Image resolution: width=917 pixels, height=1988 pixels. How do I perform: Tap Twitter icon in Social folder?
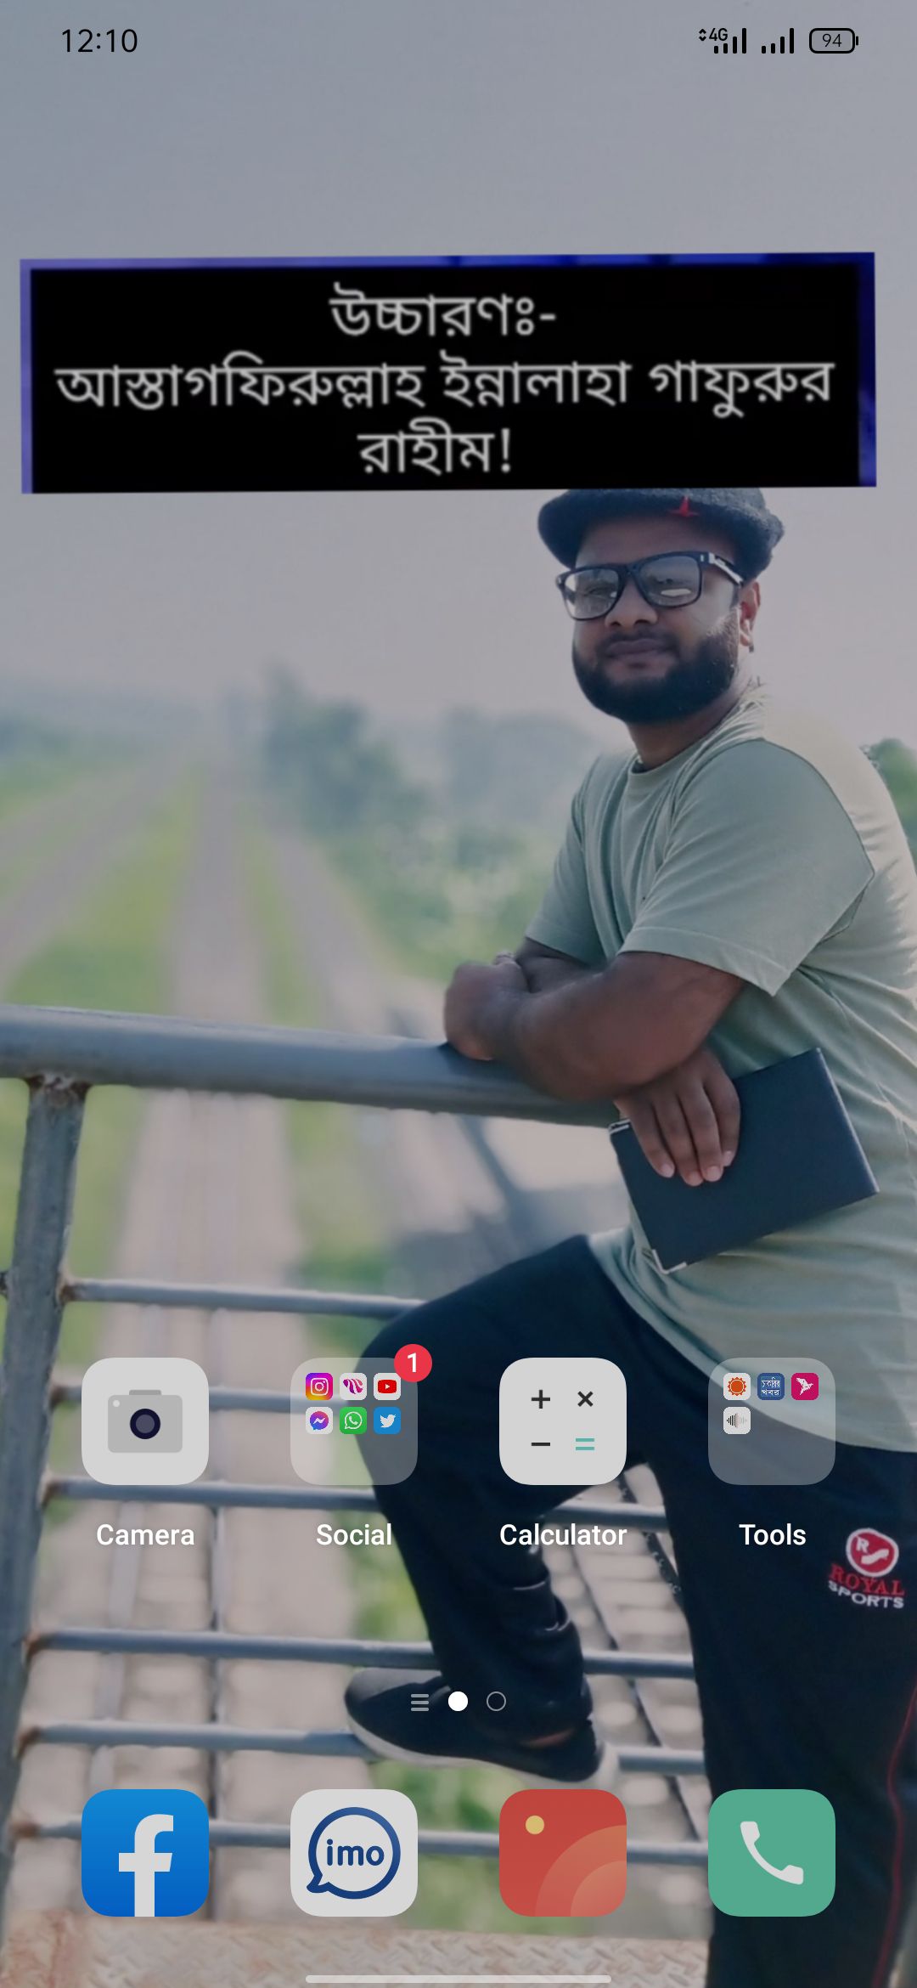click(x=387, y=1420)
